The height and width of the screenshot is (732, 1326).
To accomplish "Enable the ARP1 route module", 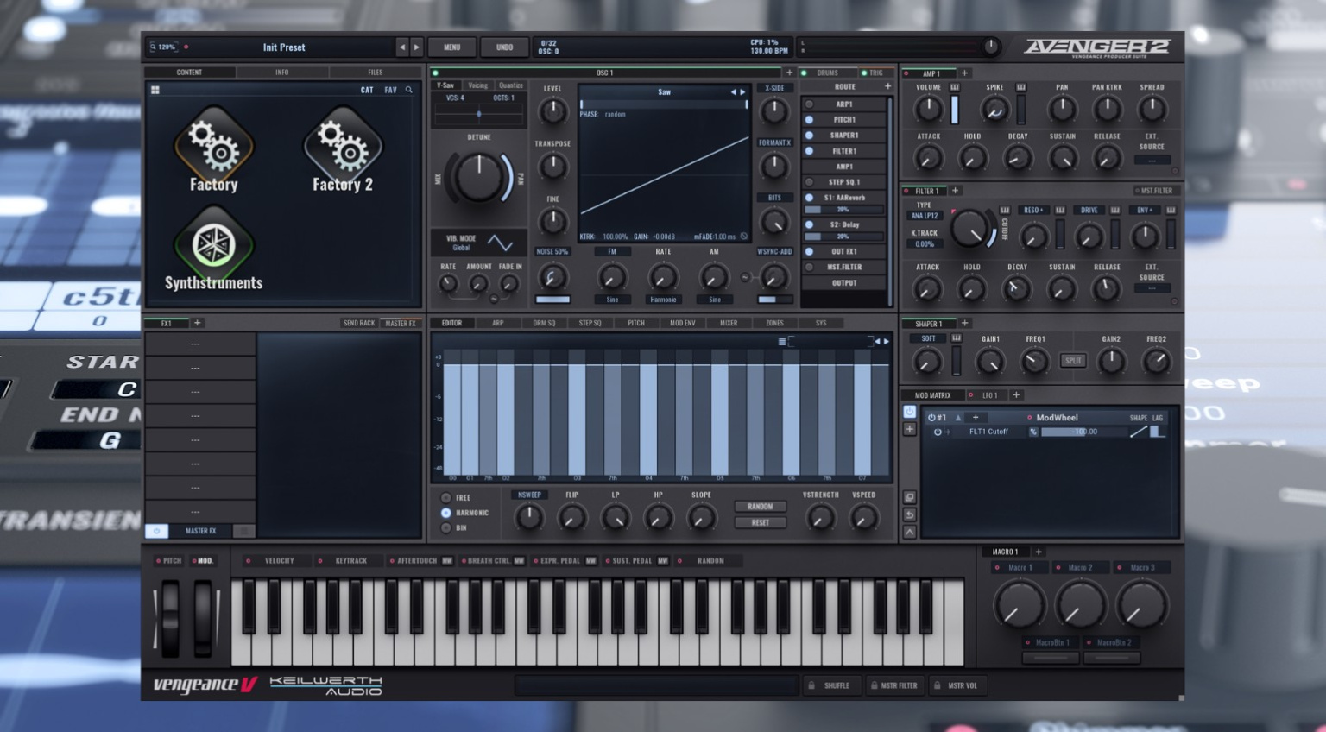I will [x=810, y=104].
